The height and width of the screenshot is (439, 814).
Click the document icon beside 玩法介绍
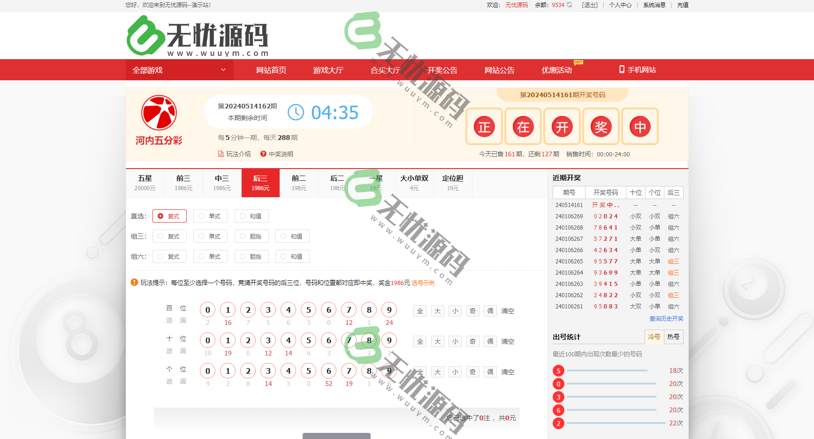[x=221, y=154]
